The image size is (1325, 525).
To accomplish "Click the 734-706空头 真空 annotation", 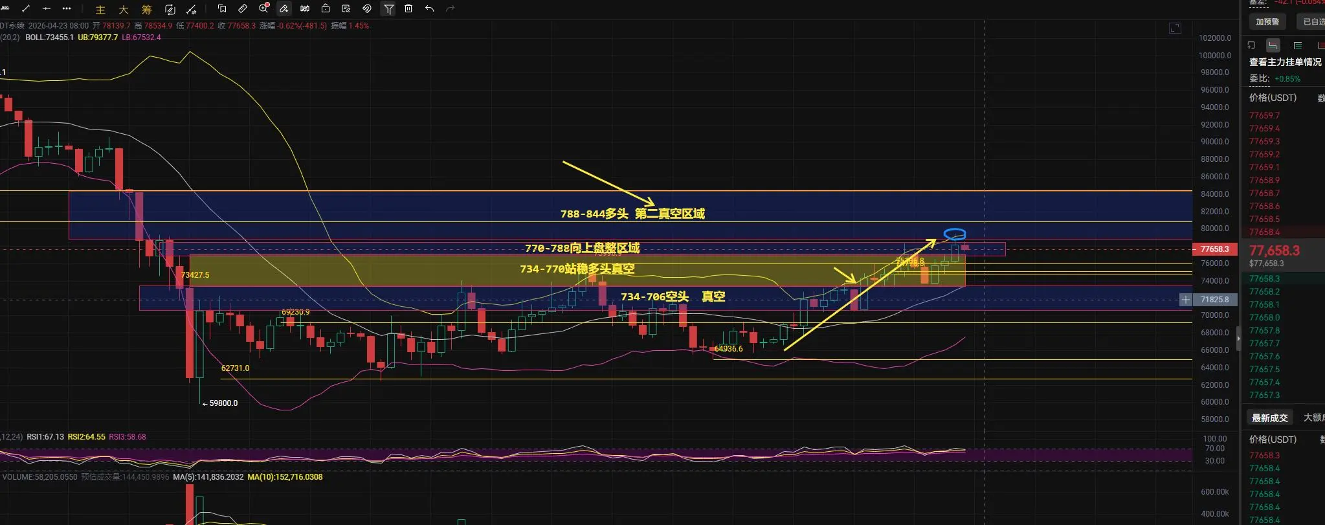I will (673, 296).
